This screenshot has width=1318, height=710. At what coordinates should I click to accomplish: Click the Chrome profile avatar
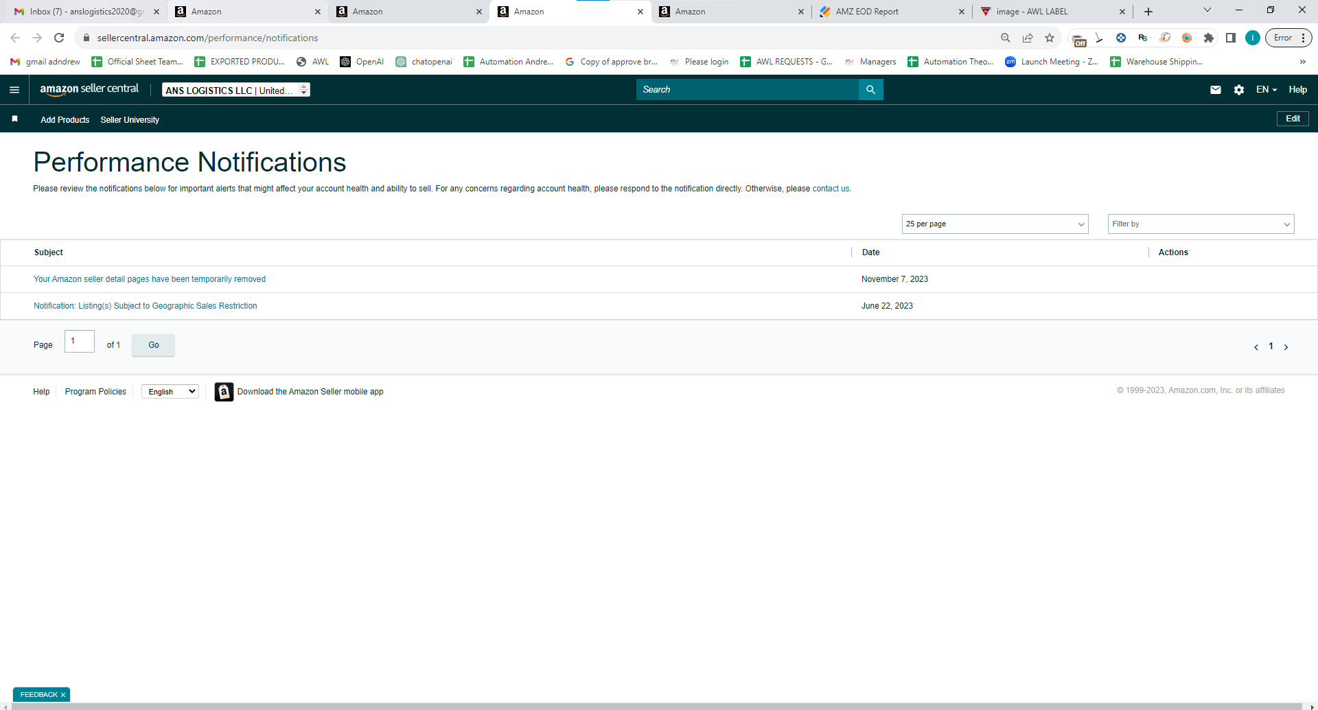point(1252,38)
